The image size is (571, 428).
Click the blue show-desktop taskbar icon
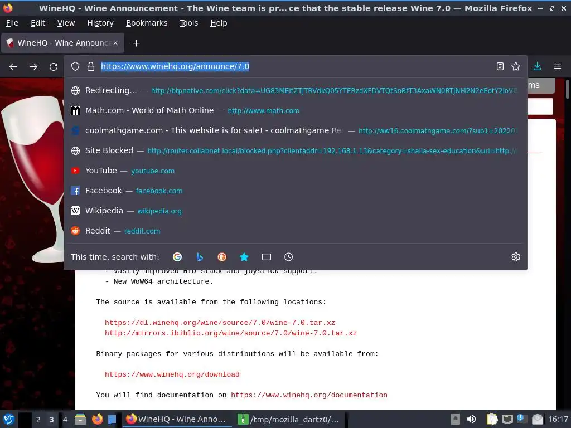click(112, 419)
